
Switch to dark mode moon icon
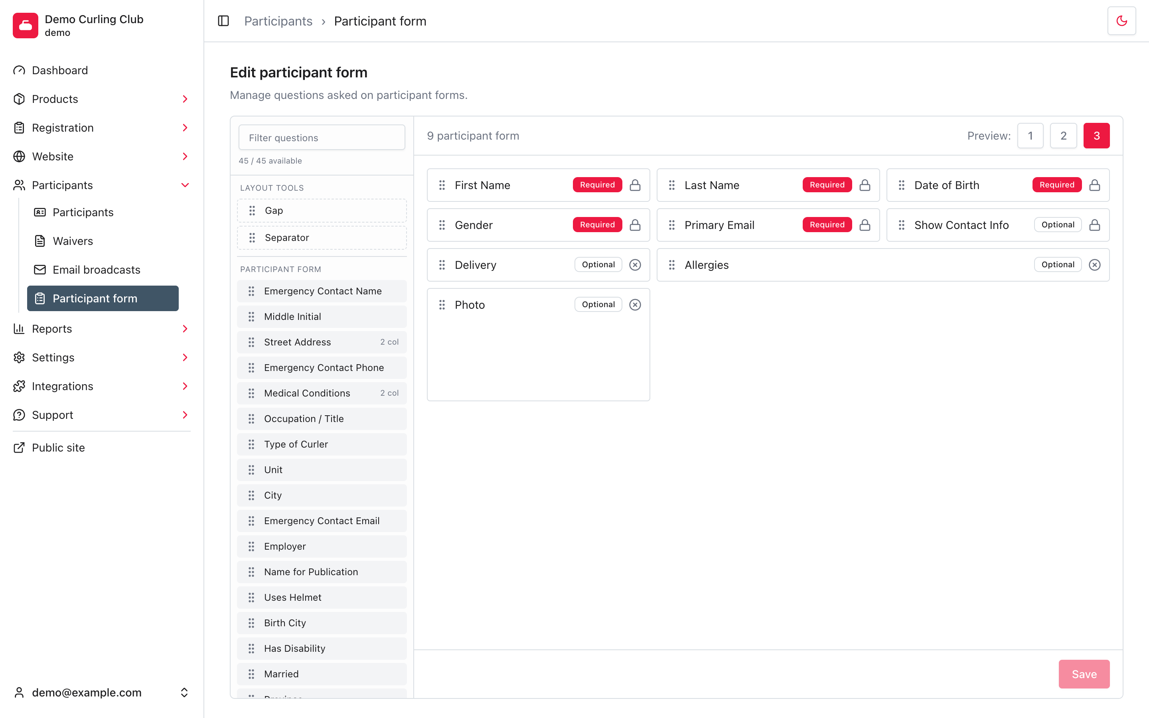[1121, 21]
